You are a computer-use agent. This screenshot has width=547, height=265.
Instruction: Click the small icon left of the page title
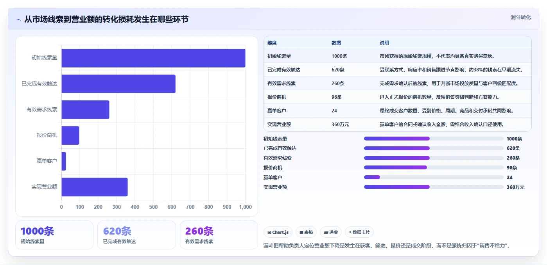pos(19,19)
